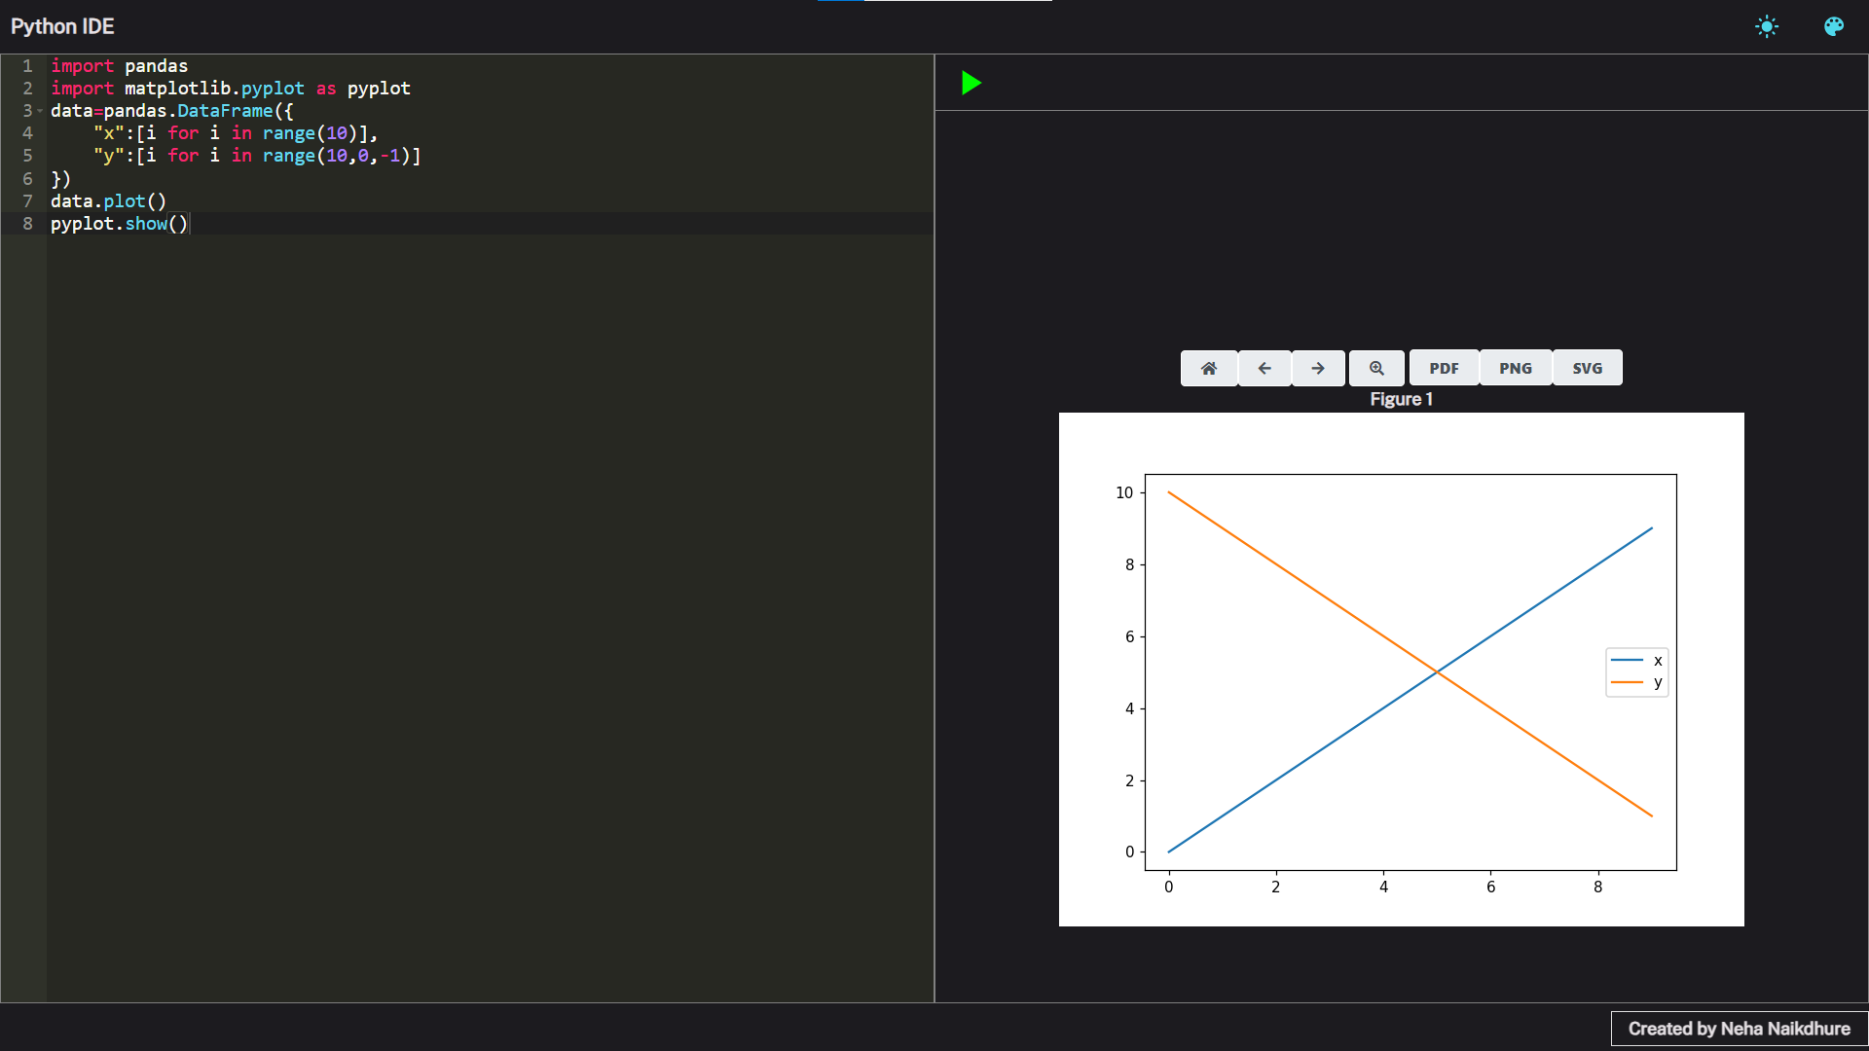Export the figure as SVG

tap(1587, 368)
